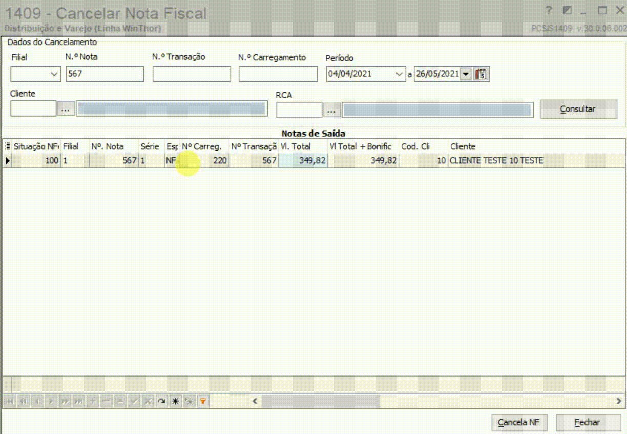Click the Consultar button
The width and height of the screenshot is (627, 434).
point(578,109)
